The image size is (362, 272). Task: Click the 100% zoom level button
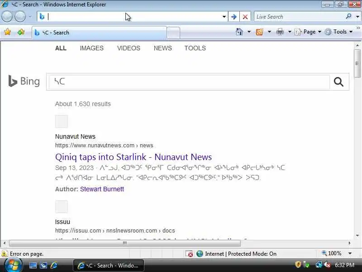(x=332, y=253)
